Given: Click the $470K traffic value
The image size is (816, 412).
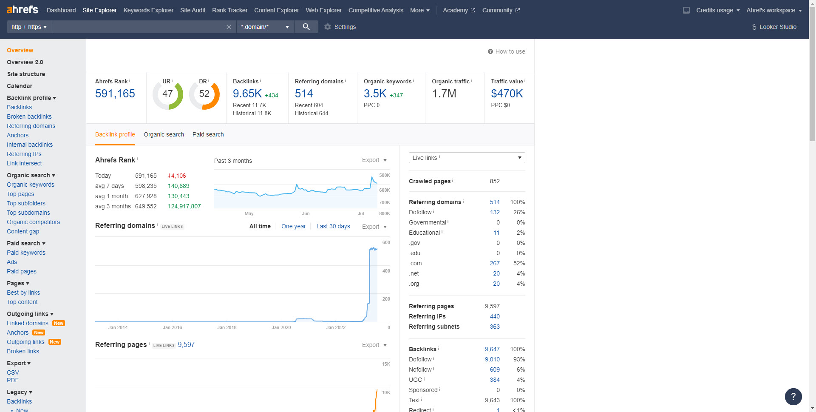Looking at the screenshot, I should 507,94.
